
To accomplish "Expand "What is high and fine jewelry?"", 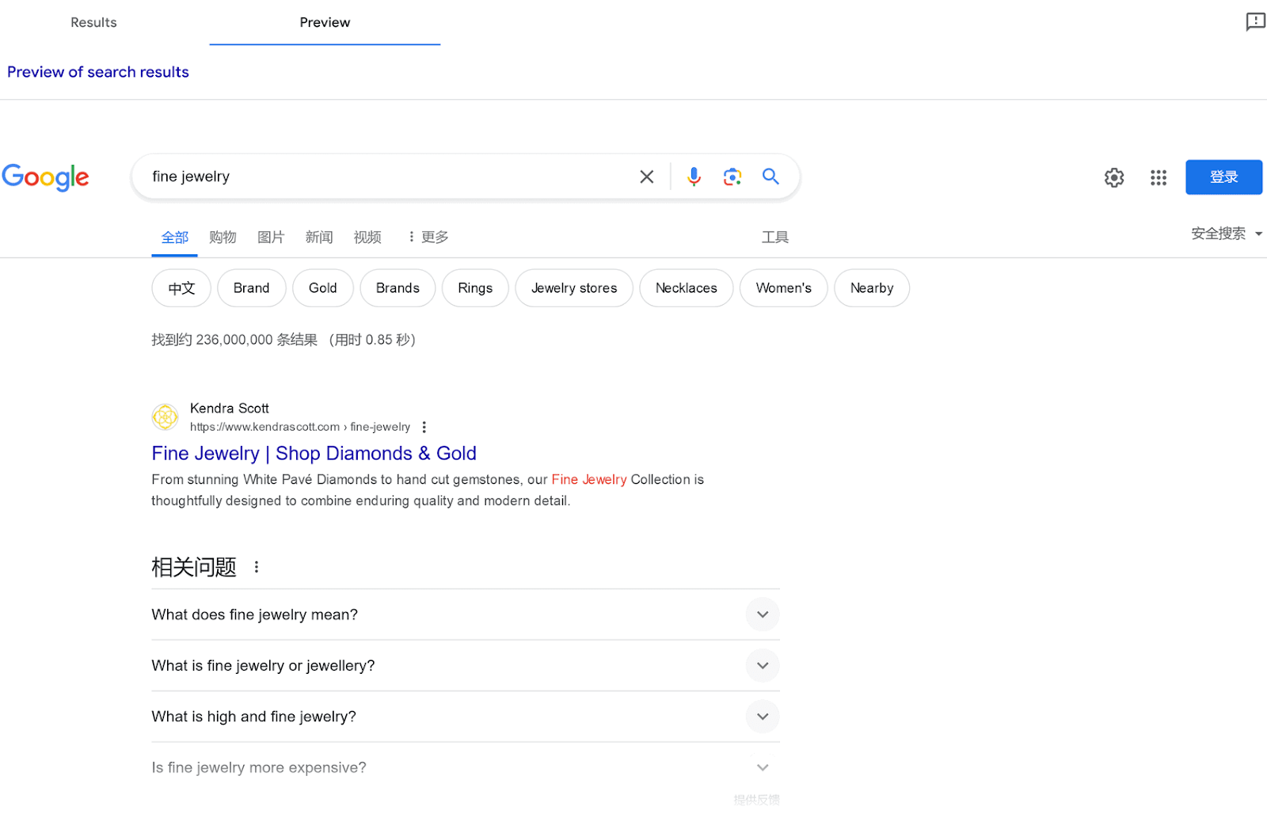I will pos(762,717).
